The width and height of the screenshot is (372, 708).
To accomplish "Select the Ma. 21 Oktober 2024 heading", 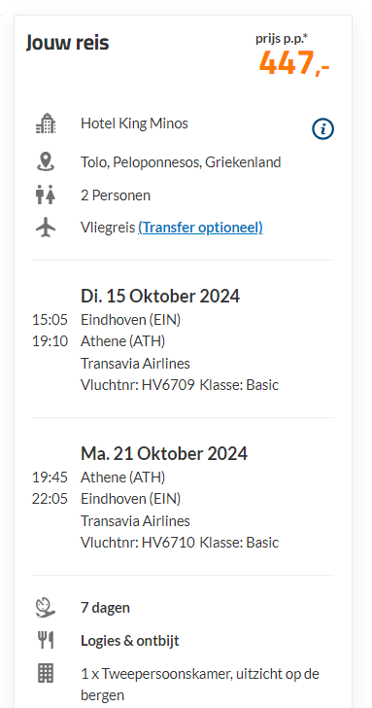I will 164,453.
